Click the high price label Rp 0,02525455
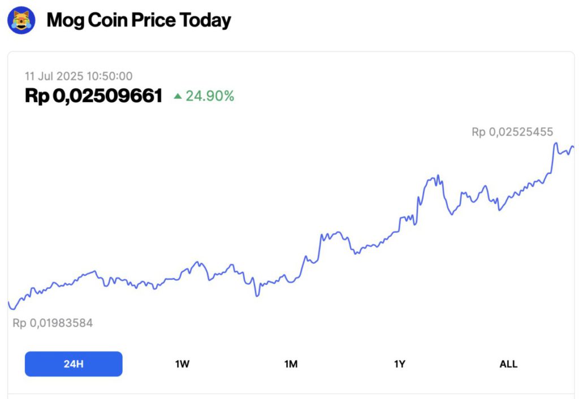 512,132
